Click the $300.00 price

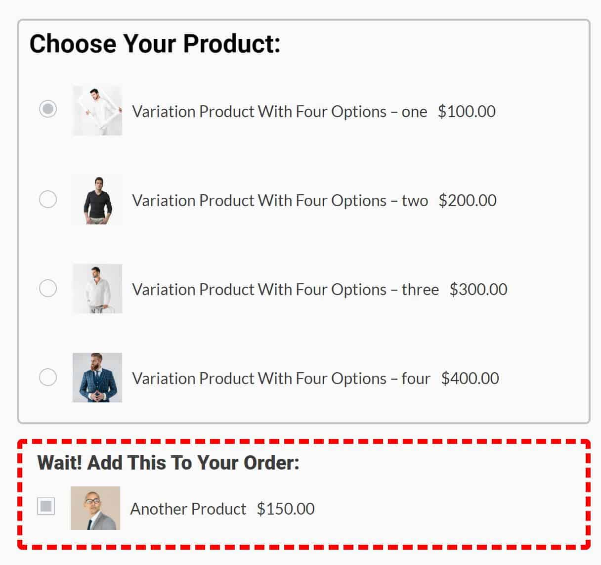click(x=478, y=290)
